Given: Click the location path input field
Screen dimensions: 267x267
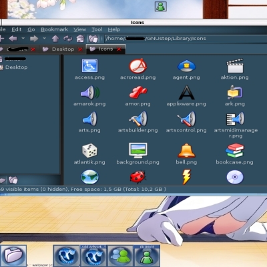Looking at the screenshot, I should pyautogui.click(x=186, y=39).
